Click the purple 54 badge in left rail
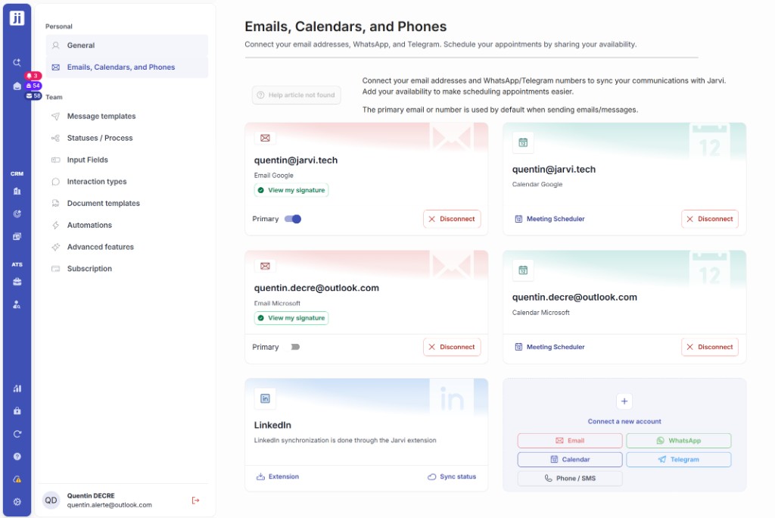 33,86
